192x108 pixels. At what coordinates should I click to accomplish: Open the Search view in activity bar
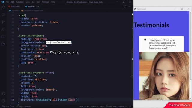[3, 15]
